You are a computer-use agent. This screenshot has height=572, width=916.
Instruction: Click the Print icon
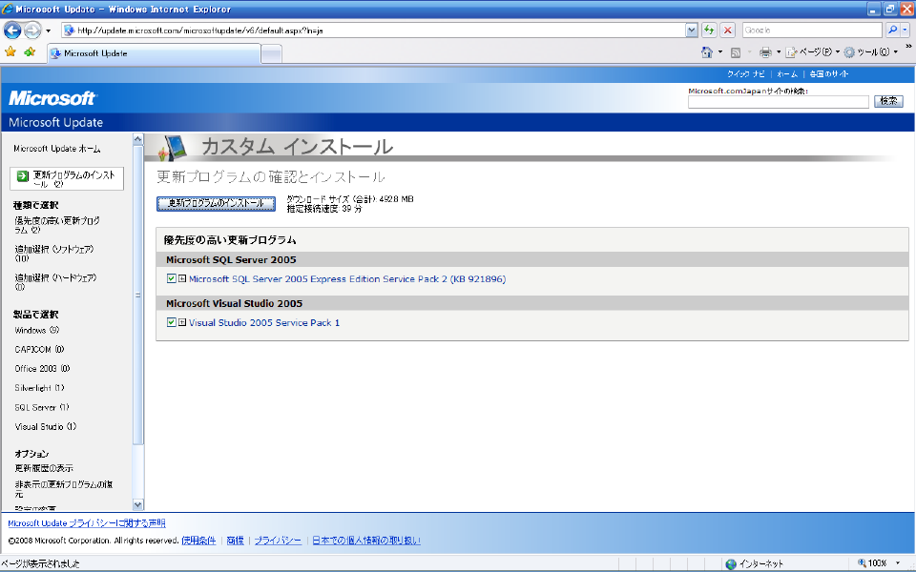pyautogui.click(x=765, y=52)
